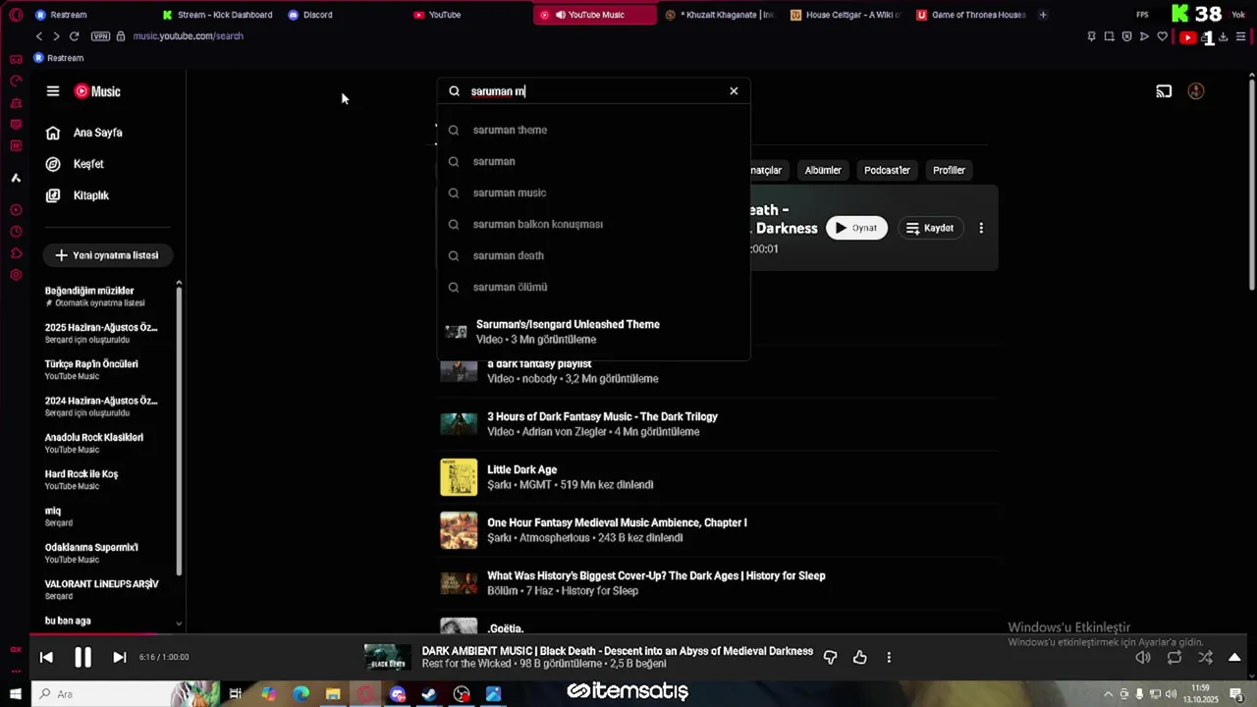Switch to the Kick Dashboard browser tab
The width and height of the screenshot is (1257, 707).
coord(218,15)
